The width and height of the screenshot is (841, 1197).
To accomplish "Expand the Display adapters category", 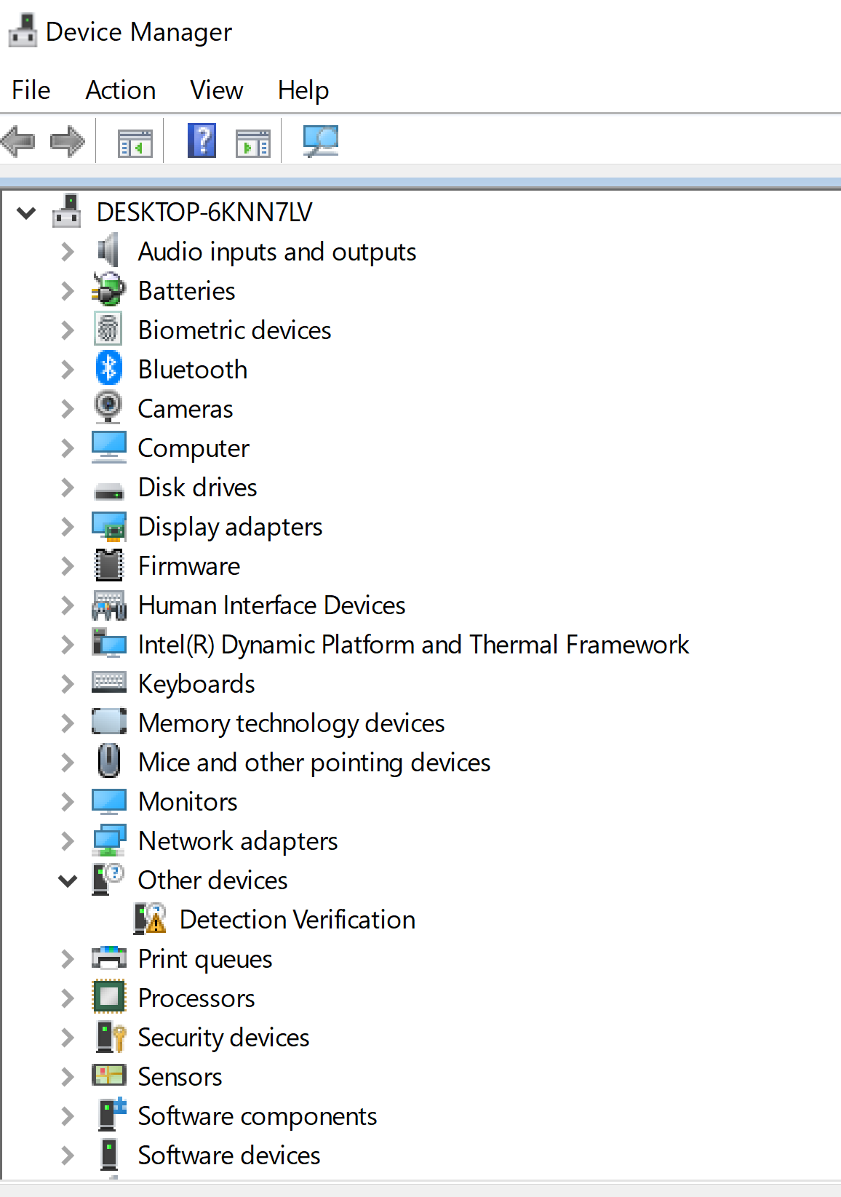I will [x=68, y=526].
